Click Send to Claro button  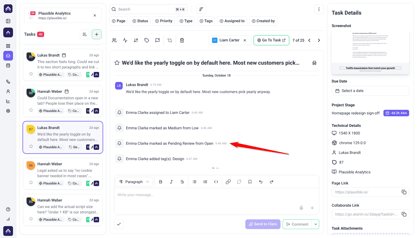pos(263,224)
